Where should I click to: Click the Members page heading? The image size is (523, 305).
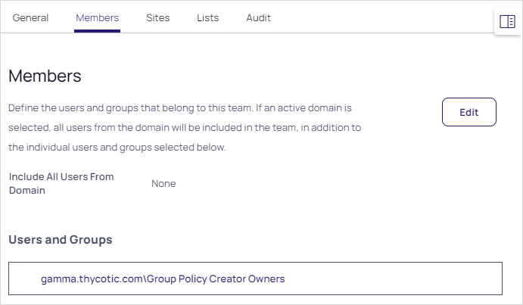(45, 76)
